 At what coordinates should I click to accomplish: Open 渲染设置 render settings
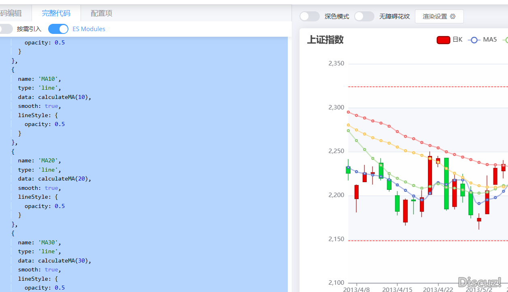[439, 16]
